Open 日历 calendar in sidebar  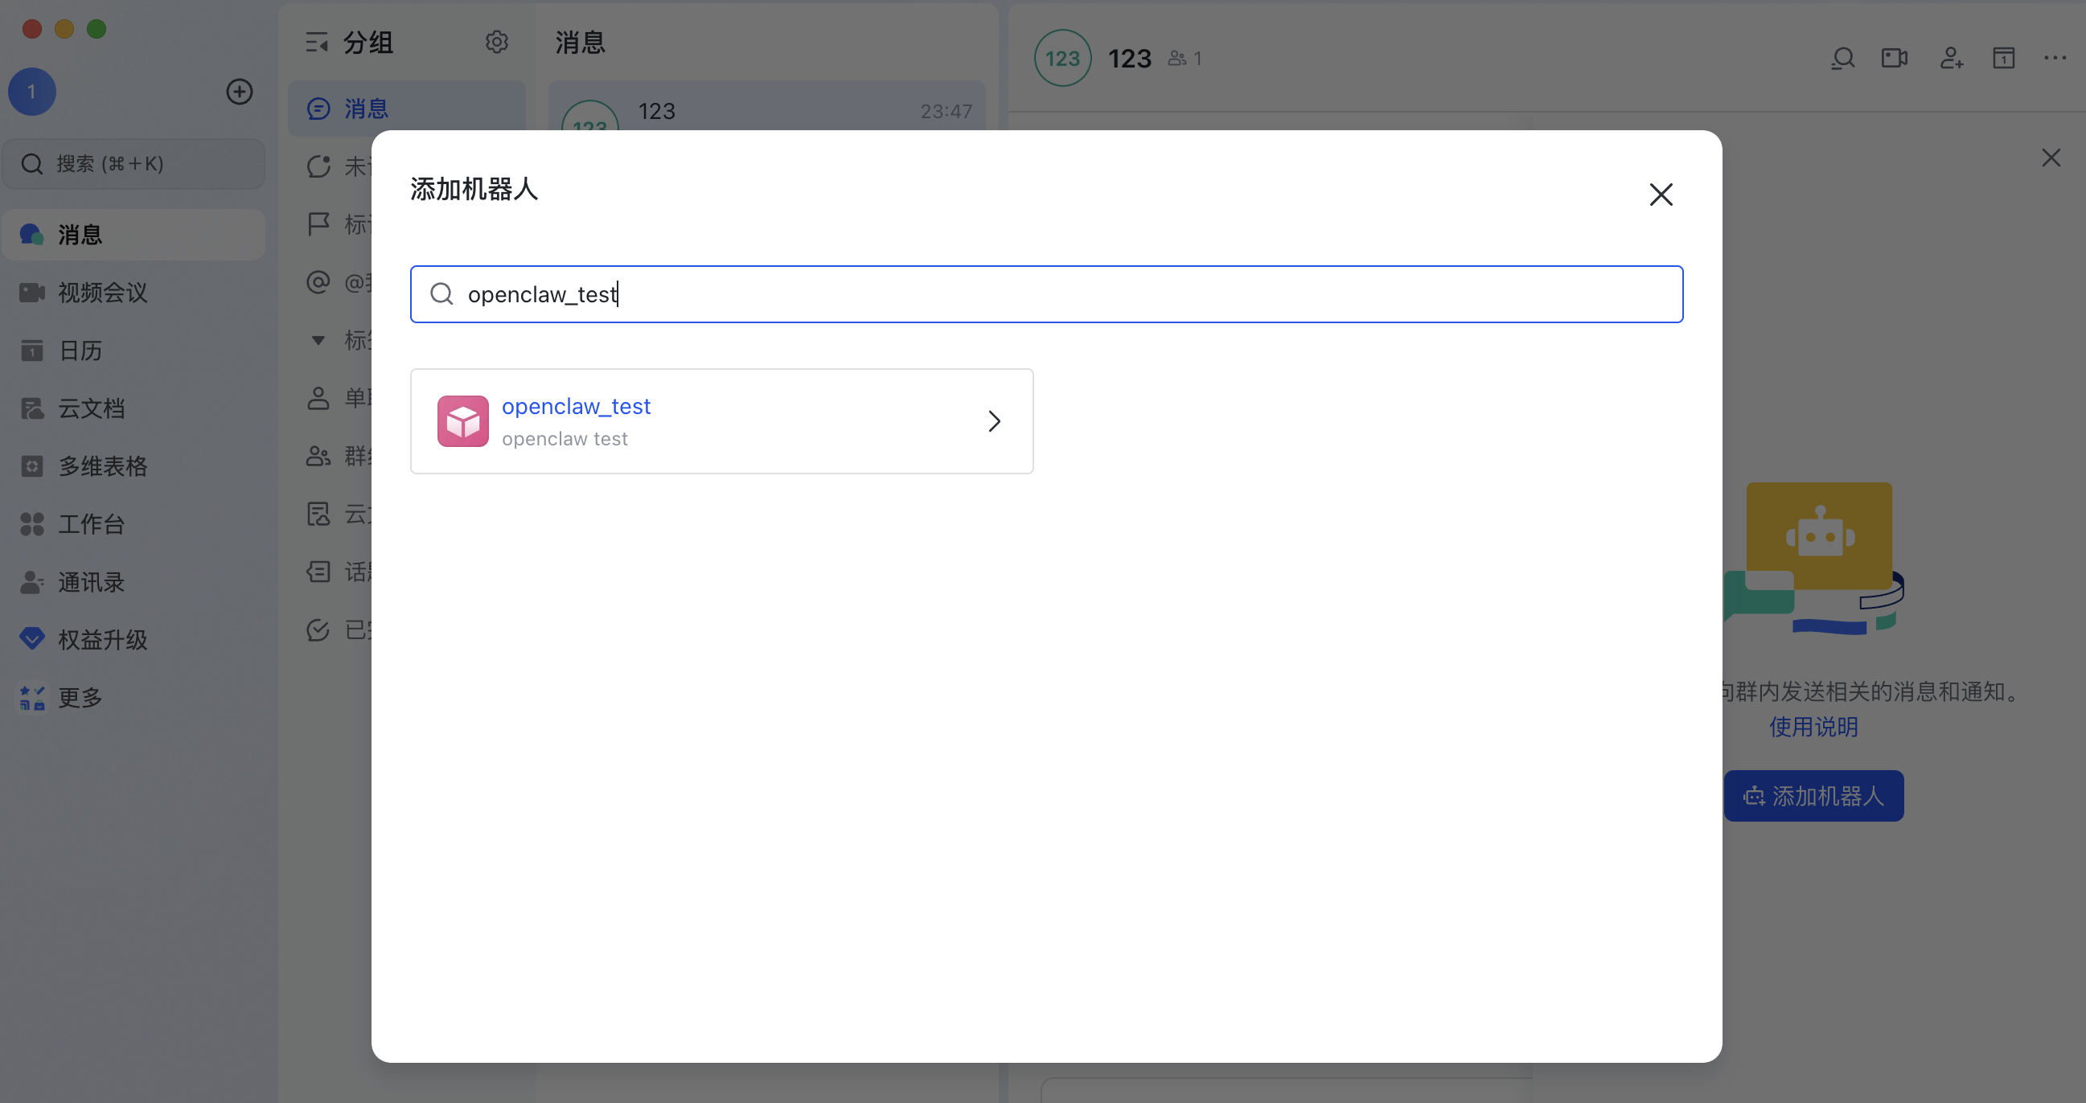click(80, 351)
